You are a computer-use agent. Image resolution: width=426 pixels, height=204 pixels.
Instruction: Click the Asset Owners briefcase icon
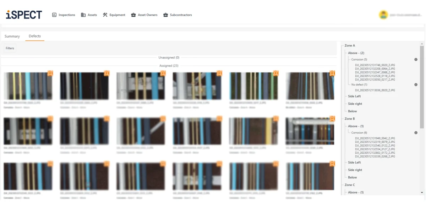point(133,15)
